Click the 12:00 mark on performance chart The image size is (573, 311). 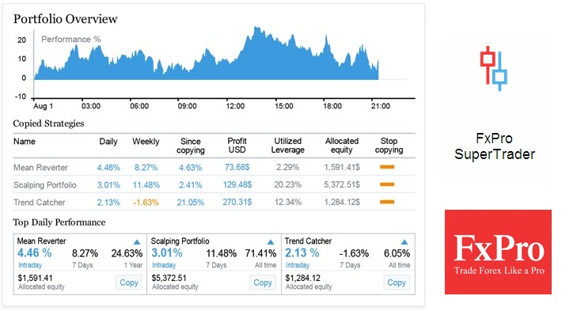(235, 106)
